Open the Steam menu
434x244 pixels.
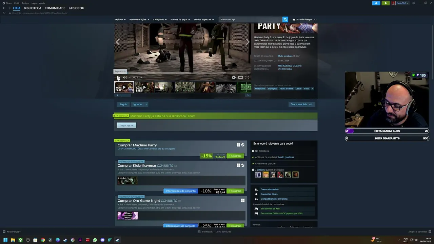(7, 3)
